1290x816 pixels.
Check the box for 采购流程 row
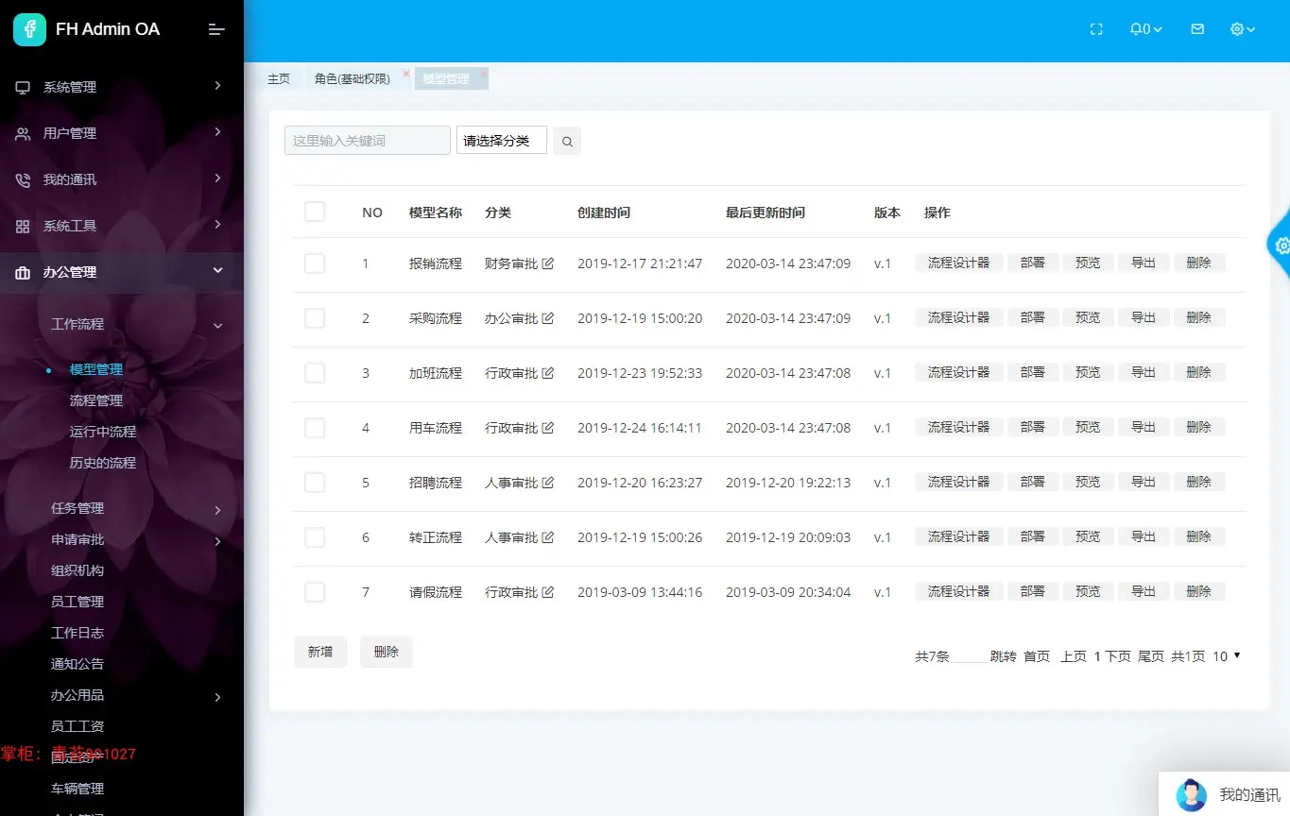coord(315,318)
